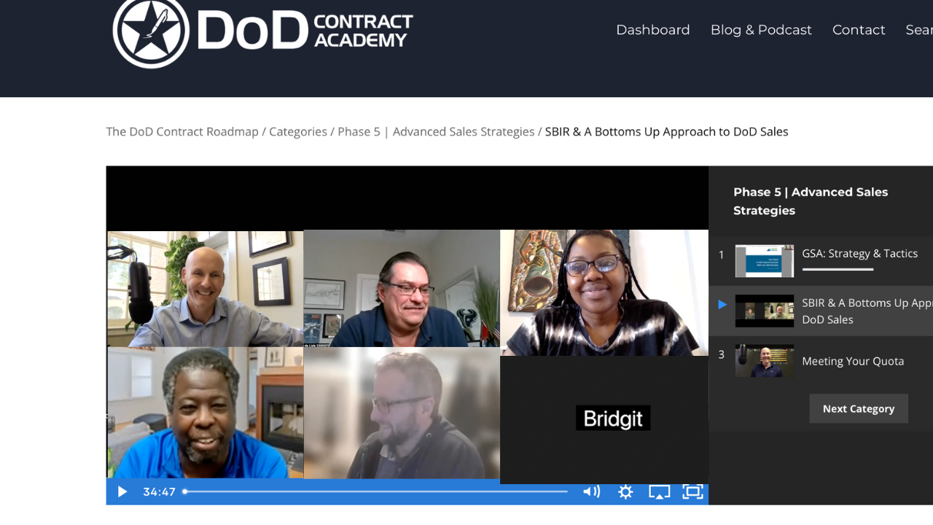Play the video
The image size is (933, 525).
pos(122,492)
